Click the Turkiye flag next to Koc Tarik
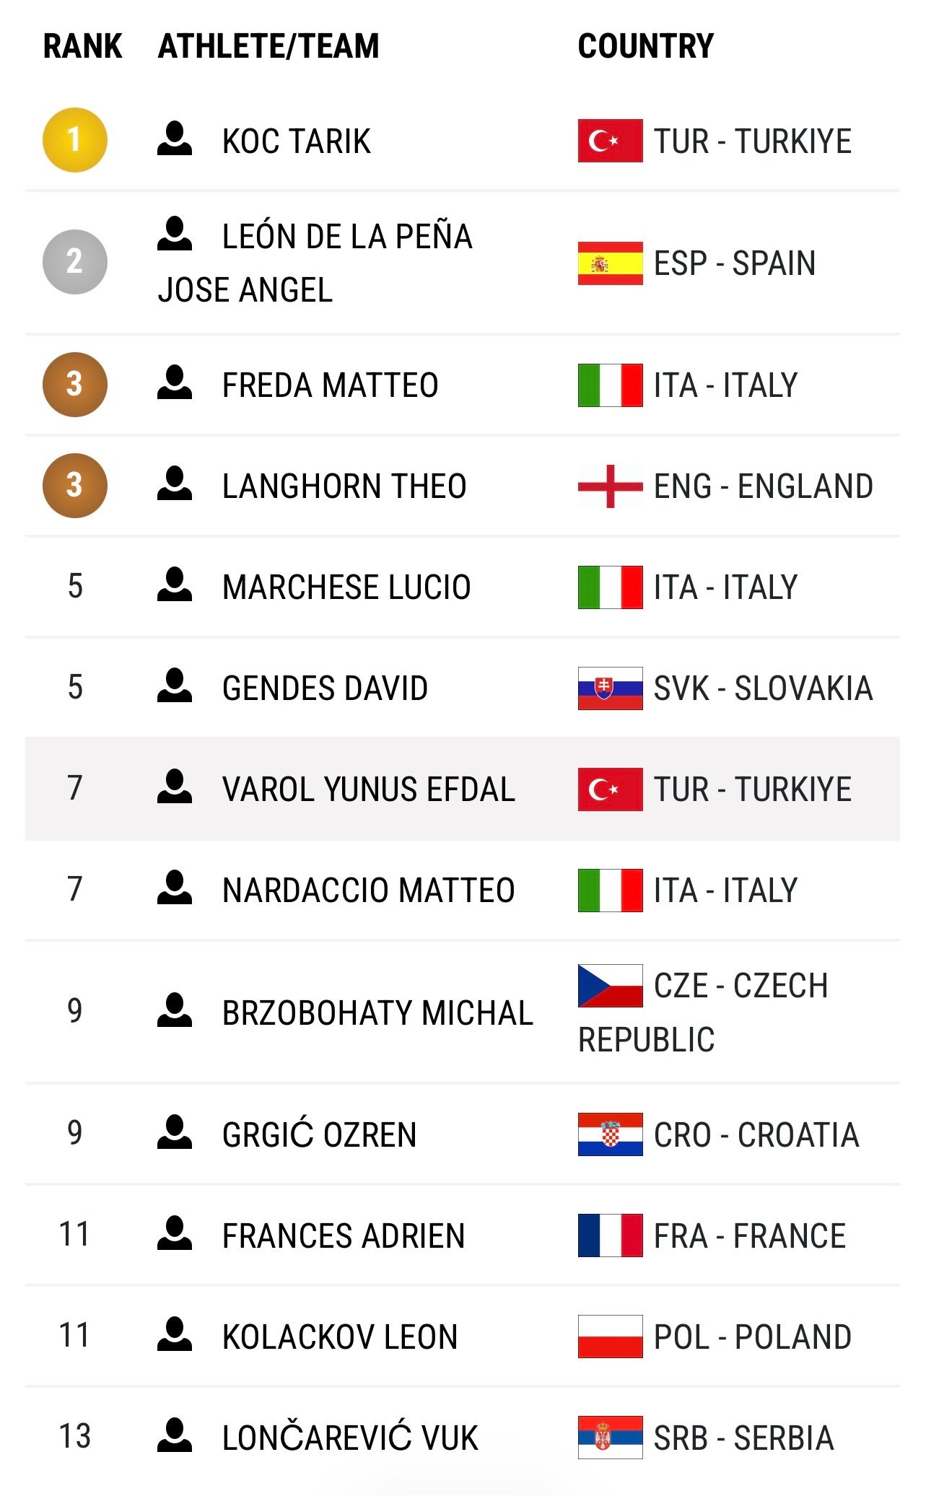 (610, 141)
